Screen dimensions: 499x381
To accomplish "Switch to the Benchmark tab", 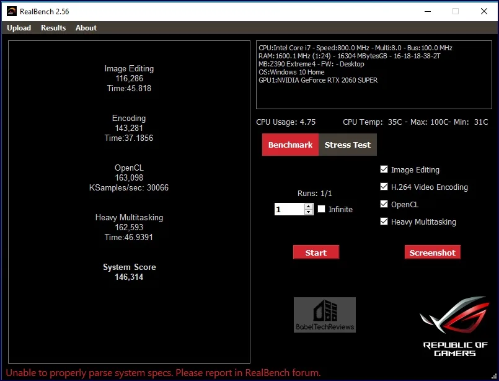I will point(290,145).
